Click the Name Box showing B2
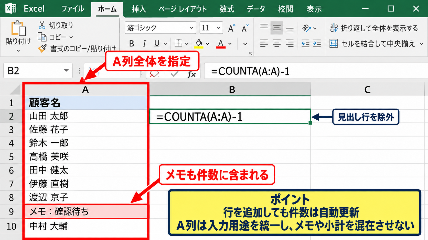Viewport: 428px width, 240px height. click(38, 70)
